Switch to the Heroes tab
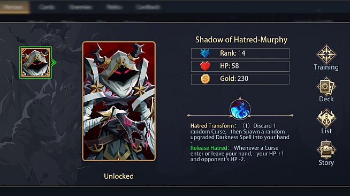Viewport: 350px width, 196px height. pyautogui.click(x=14, y=7)
